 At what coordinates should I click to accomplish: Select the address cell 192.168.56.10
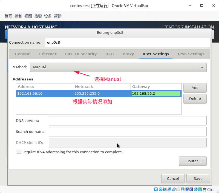(45, 93)
